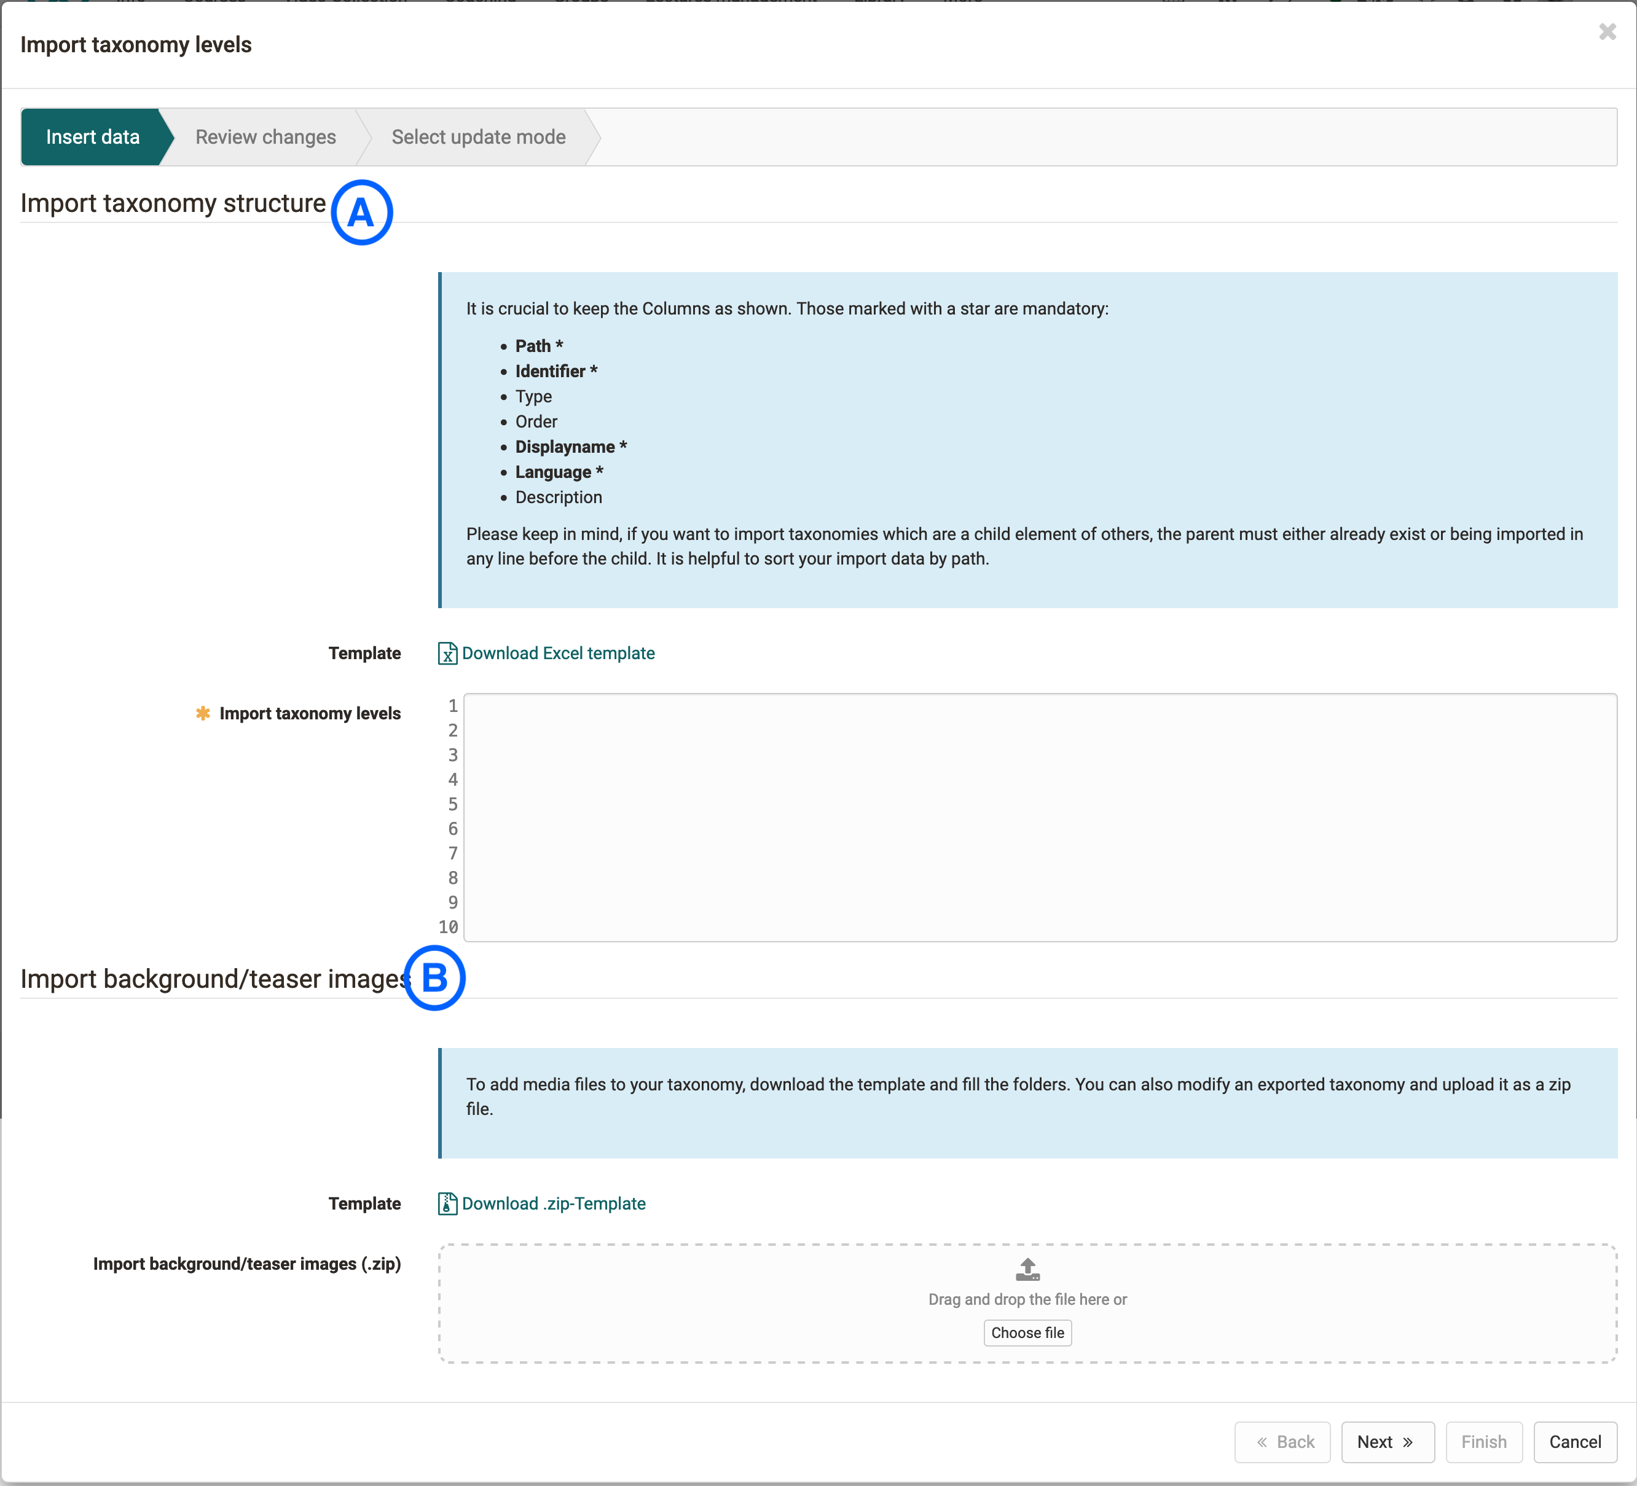Open the Insert data step
The width and height of the screenshot is (1637, 1486).
pyautogui.click(x=93, y=137)
